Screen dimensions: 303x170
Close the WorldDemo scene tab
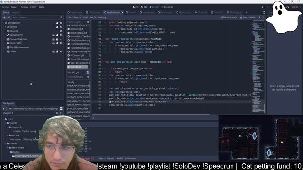(x=122, y=12)
